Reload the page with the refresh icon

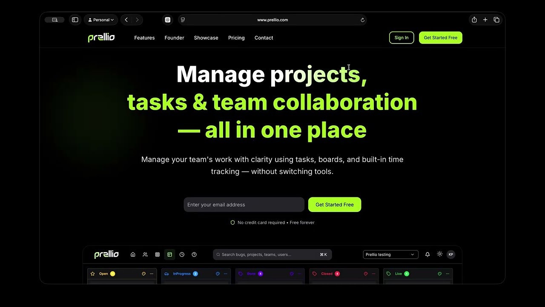tap(362, 20)
